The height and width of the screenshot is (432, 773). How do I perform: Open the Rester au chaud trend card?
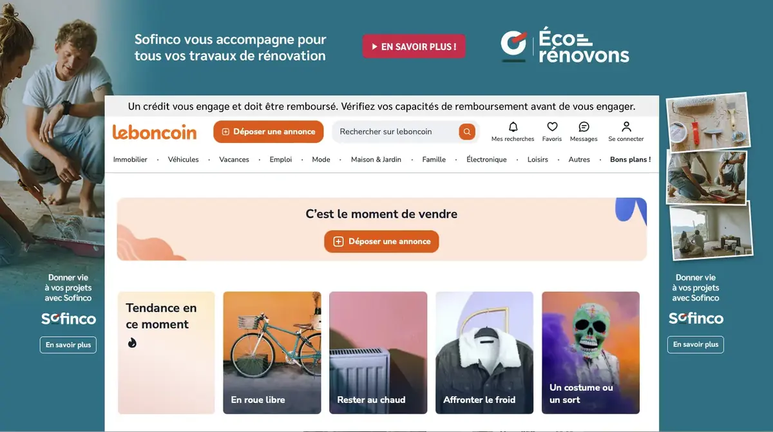[x=378, y=353]
